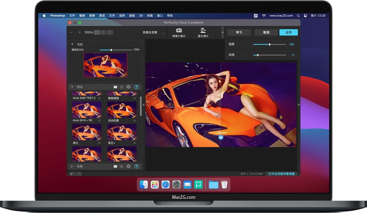
Task: Click the 应用 apply button
Action: click(x=288, y=32)
